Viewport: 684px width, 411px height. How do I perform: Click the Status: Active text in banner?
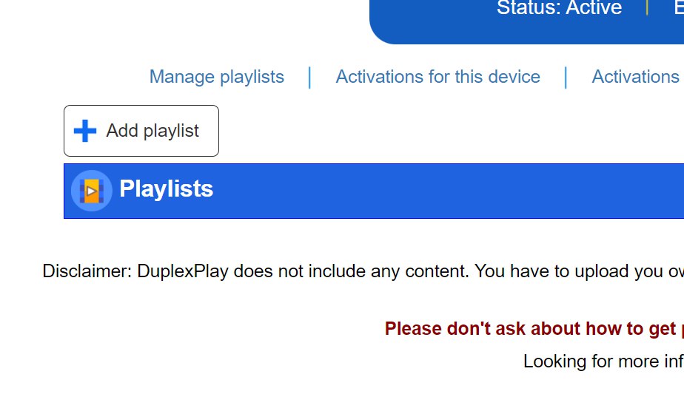click(x=559, y=8)
